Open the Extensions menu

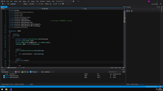coord(43,1)
